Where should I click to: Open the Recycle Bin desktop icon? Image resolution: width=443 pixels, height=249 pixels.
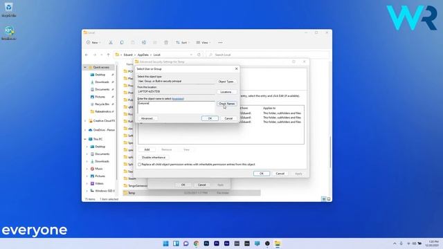click(x=8, y=10)
